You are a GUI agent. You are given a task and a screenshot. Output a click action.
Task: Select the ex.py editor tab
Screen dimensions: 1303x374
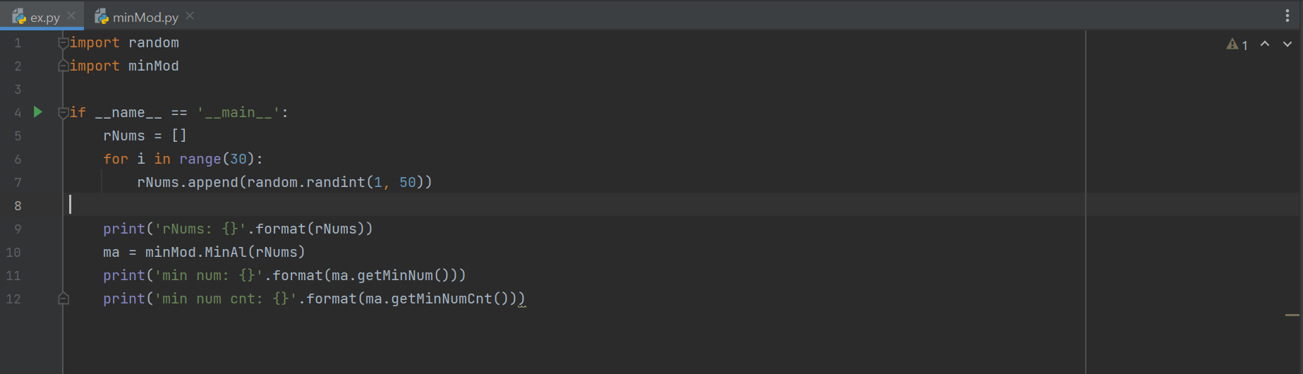(x=41, y=16)
